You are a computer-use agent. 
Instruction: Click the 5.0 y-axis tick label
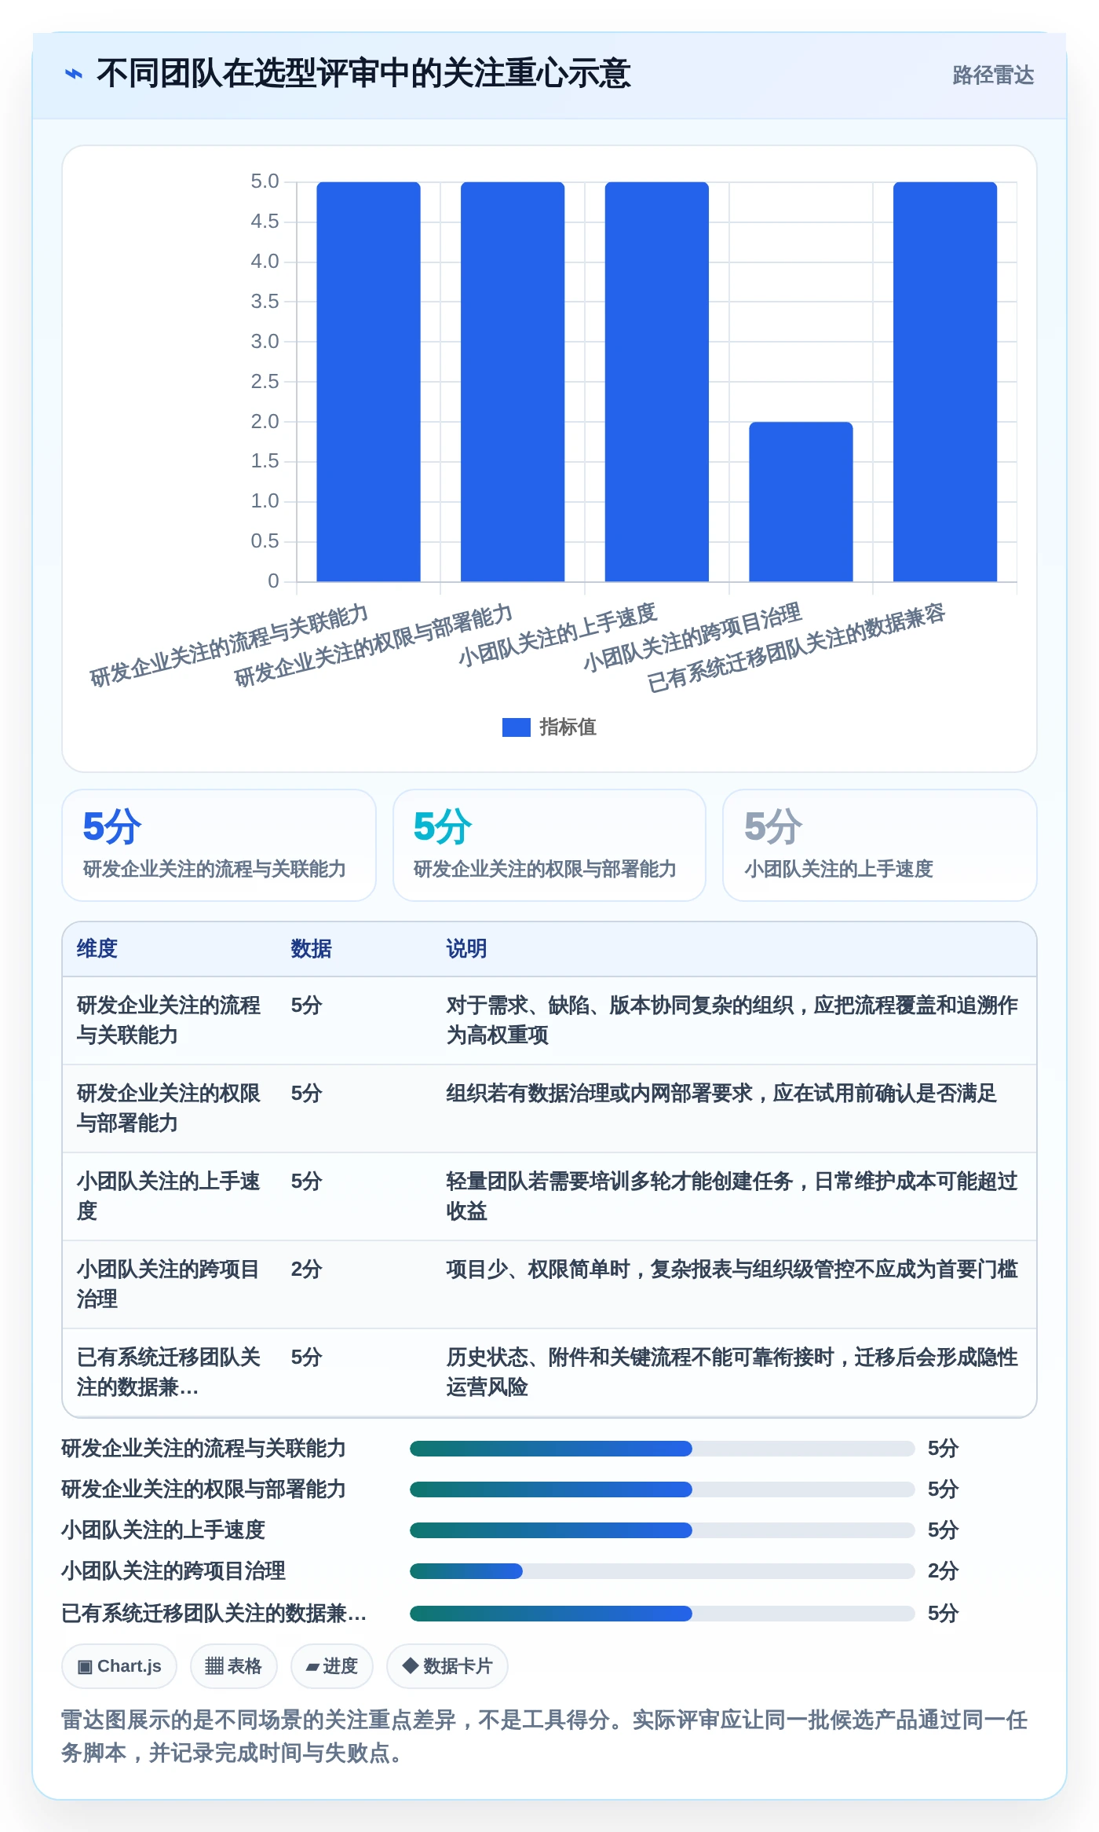(x=265, y=181)
